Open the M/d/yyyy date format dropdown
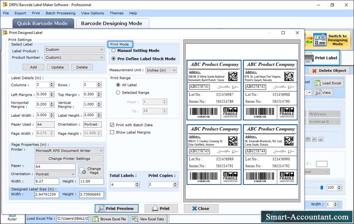Viewport: 354px width, 224px height. click(324, 114)
